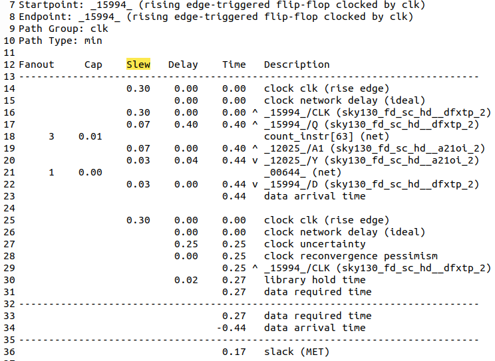
Task: Click line number 18 in the gutter
Action: pyautogui.click(x=9, y=136)
